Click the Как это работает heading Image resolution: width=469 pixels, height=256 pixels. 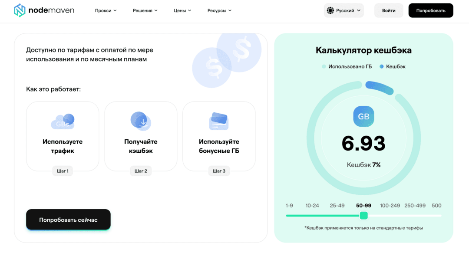tap(53, 89)
